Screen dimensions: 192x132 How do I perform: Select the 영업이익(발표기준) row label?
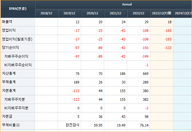17,39
